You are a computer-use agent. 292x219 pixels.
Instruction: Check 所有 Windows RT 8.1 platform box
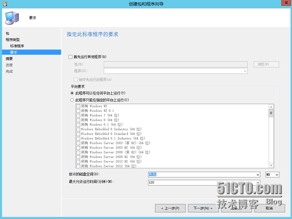point(79,111)
